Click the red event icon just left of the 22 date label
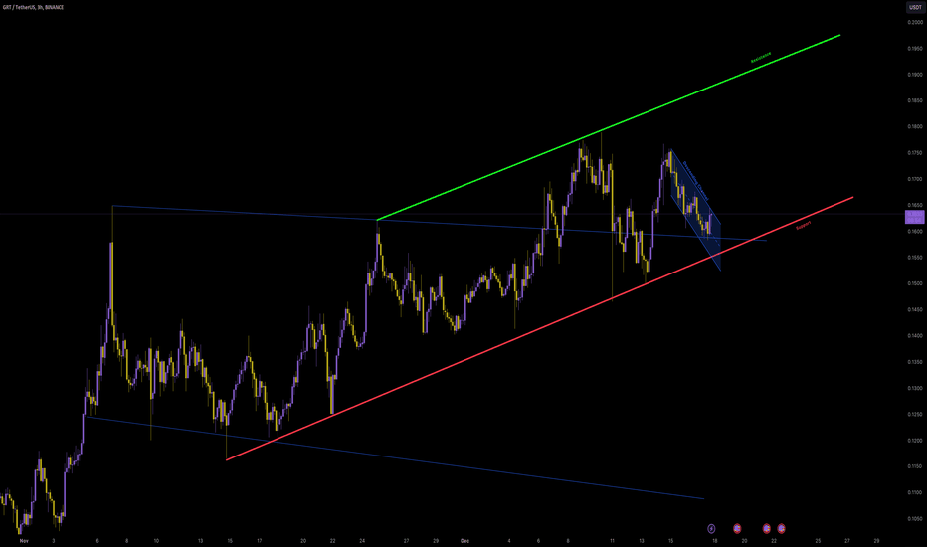927x547 pixels. [766, 529]
